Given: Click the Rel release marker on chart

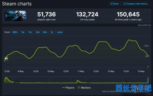Looking at the screenshot, I should pyautogui.click(x=6, y=58).
